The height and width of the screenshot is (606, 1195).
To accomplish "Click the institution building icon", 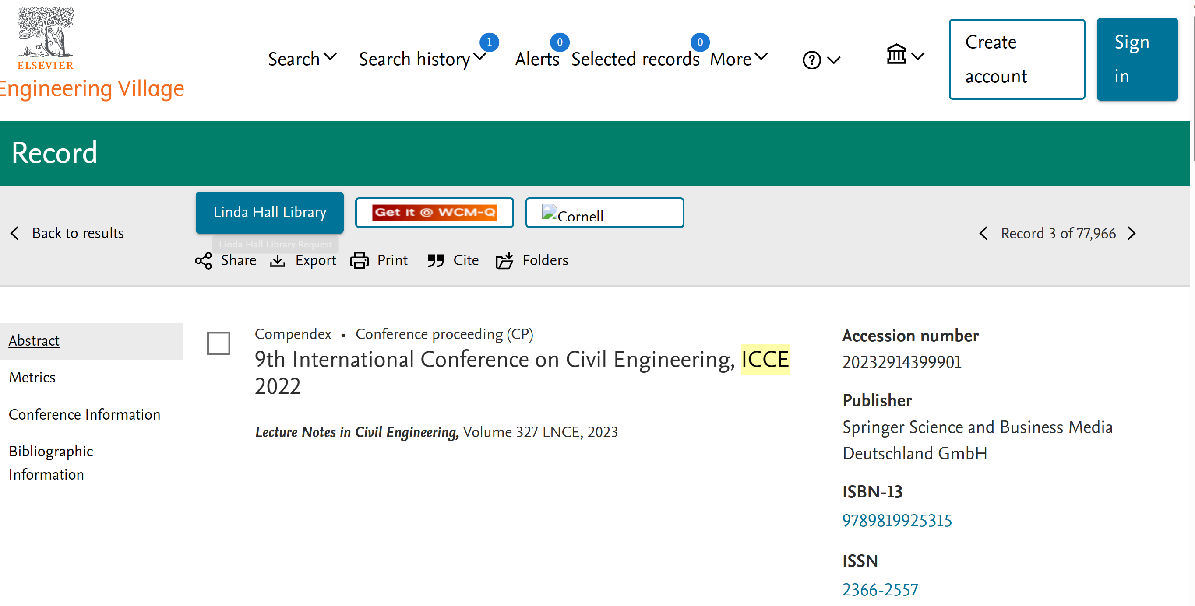I will click(x=896, y=54).
